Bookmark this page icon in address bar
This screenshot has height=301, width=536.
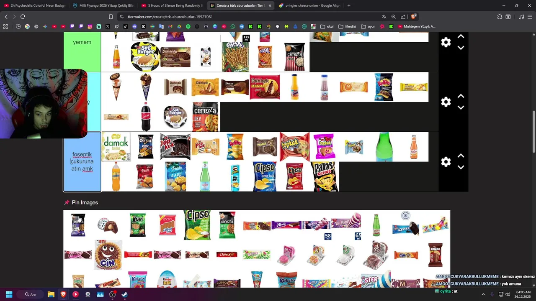[x=111, y=17]
